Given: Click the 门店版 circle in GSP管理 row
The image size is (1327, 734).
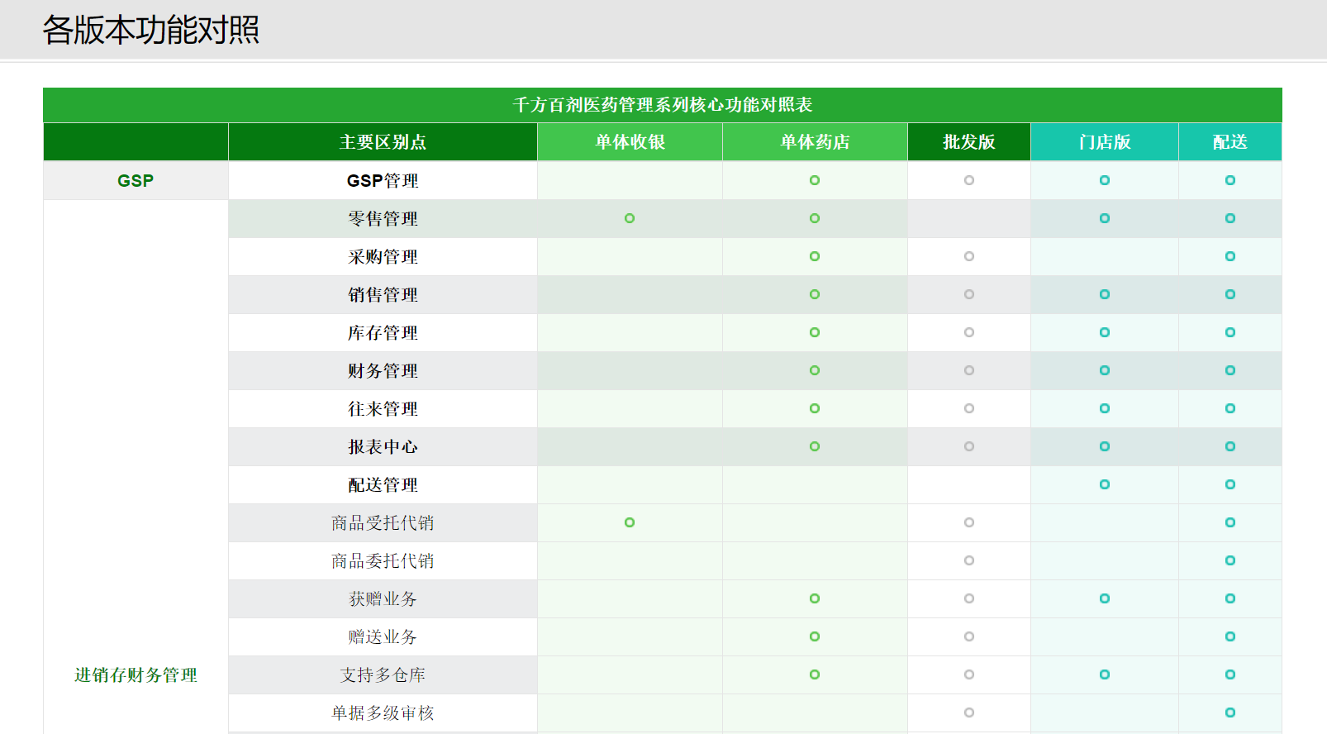Looking at the screenshot, I should coord(1105,180).
